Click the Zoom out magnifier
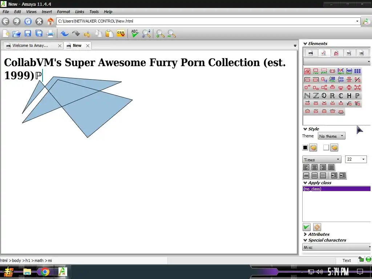This screenshot has width=372, height=279. (x=171, y=33)
